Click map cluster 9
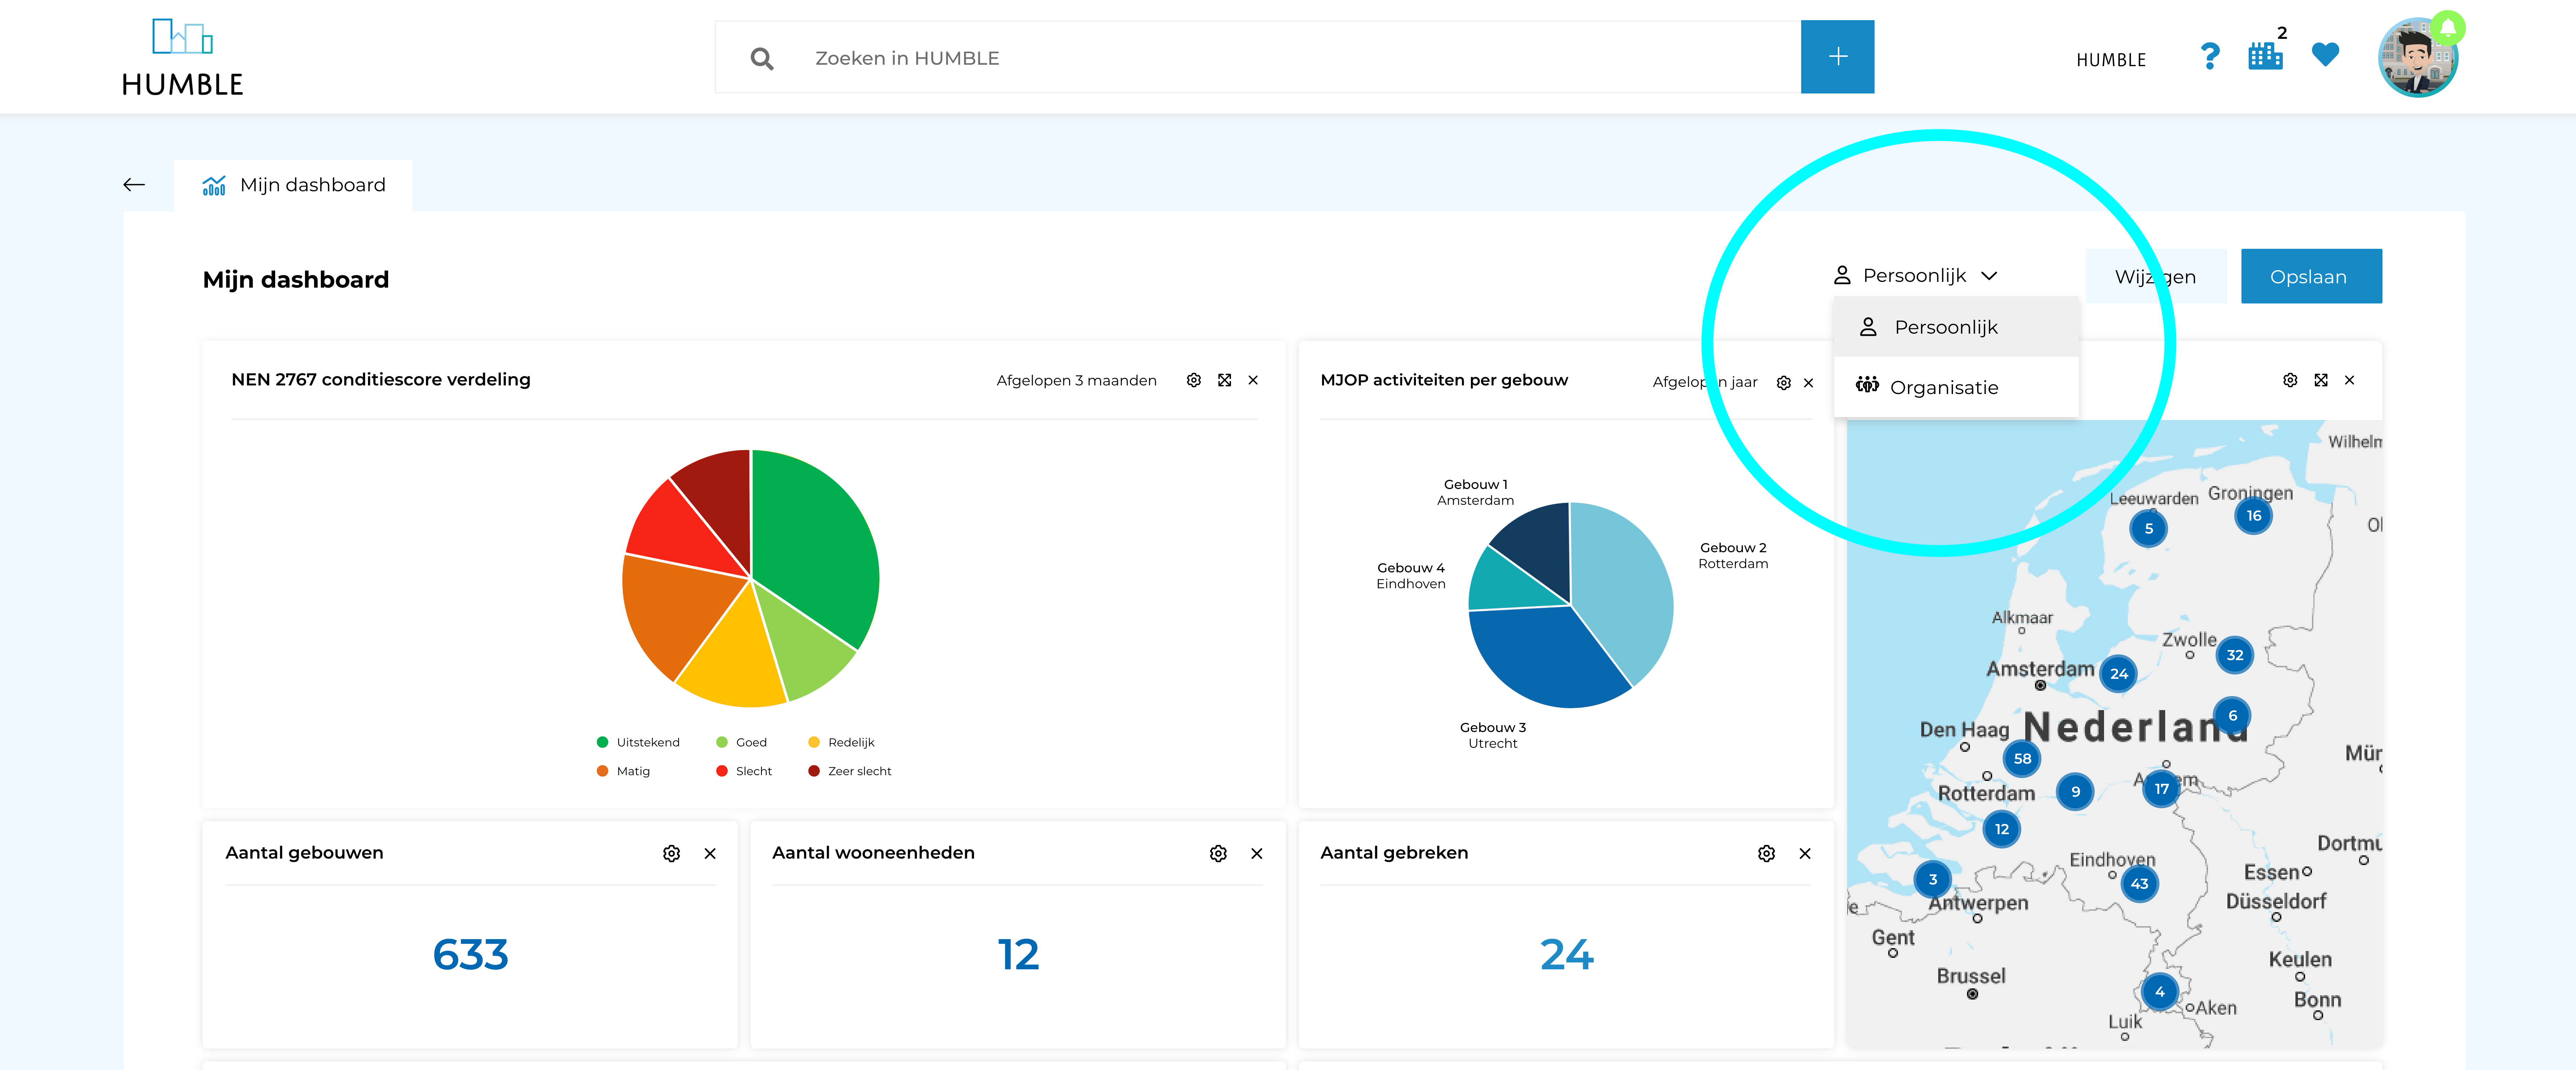 (2075, 792)
